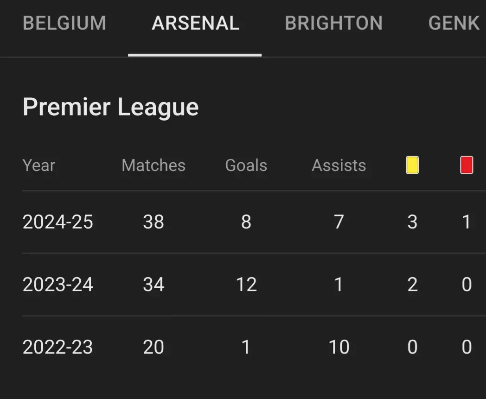486x399 pixels.
Task: Select the 2022-23 season row
Action: (x=58, y=347)
